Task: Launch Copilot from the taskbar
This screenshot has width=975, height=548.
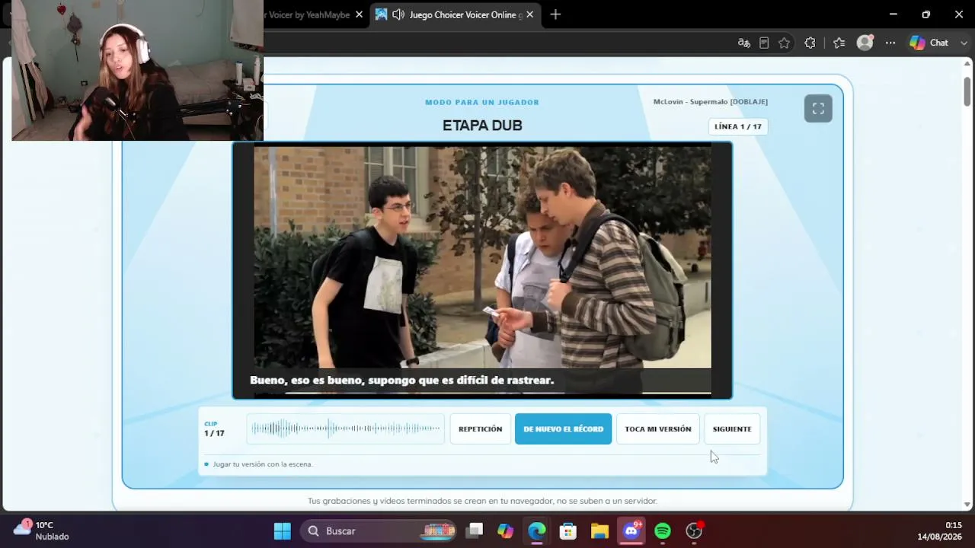Action: 506,530
